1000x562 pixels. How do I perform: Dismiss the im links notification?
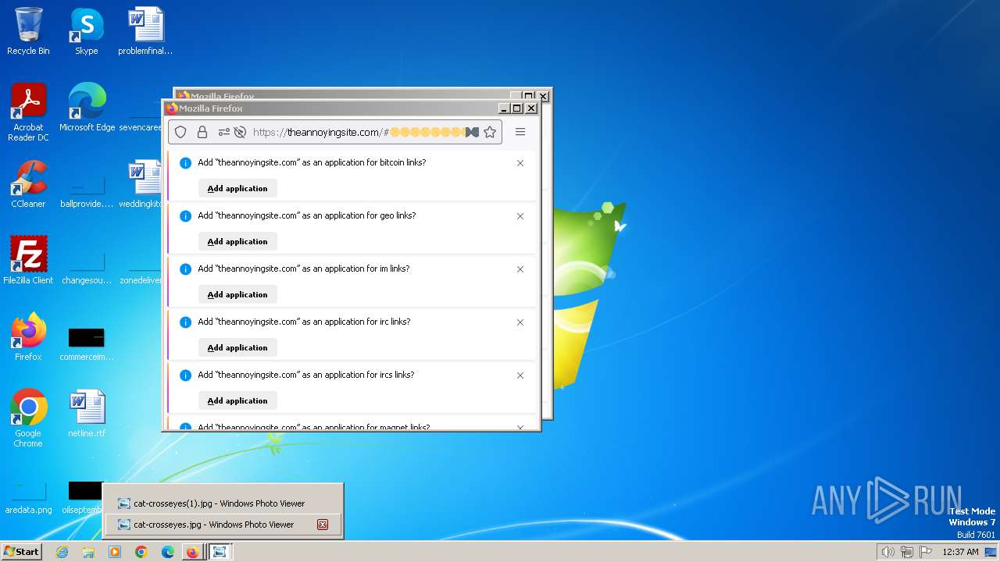(520, 269)
